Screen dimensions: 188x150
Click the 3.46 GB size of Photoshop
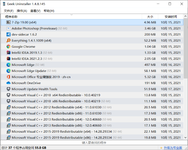[150, 28]
